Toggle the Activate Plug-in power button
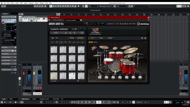 tap(49, 20)
